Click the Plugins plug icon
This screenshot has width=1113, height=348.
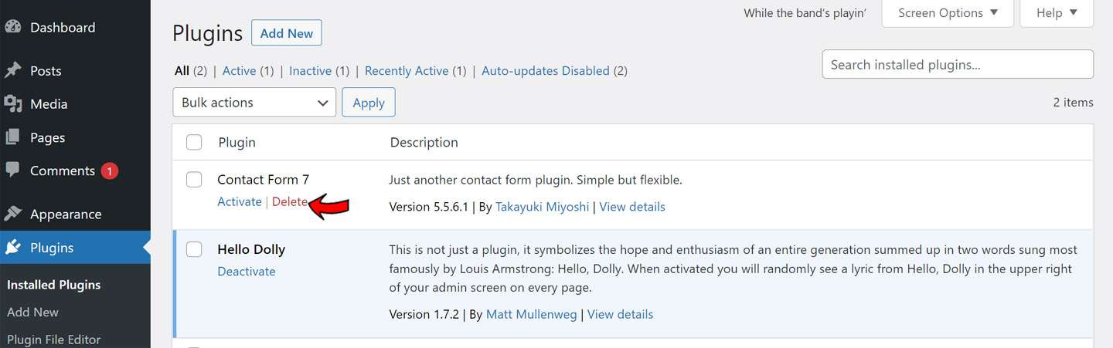tap(12, 248)
